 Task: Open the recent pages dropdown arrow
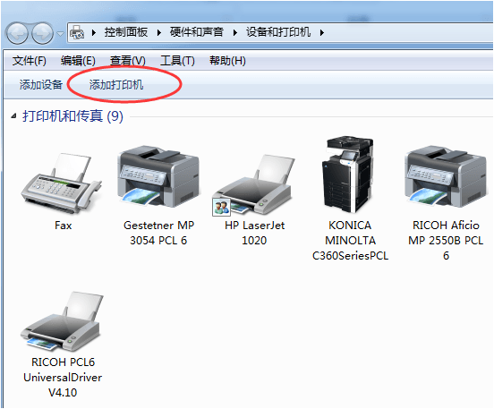(60, 33)
